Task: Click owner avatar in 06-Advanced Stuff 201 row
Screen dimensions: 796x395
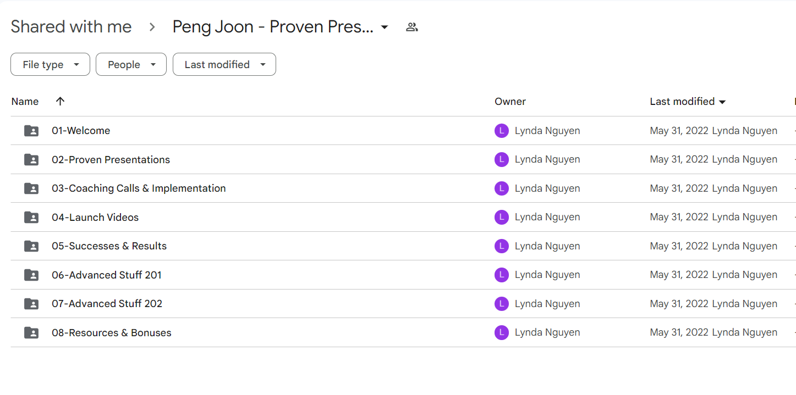Action: [502, 275]
